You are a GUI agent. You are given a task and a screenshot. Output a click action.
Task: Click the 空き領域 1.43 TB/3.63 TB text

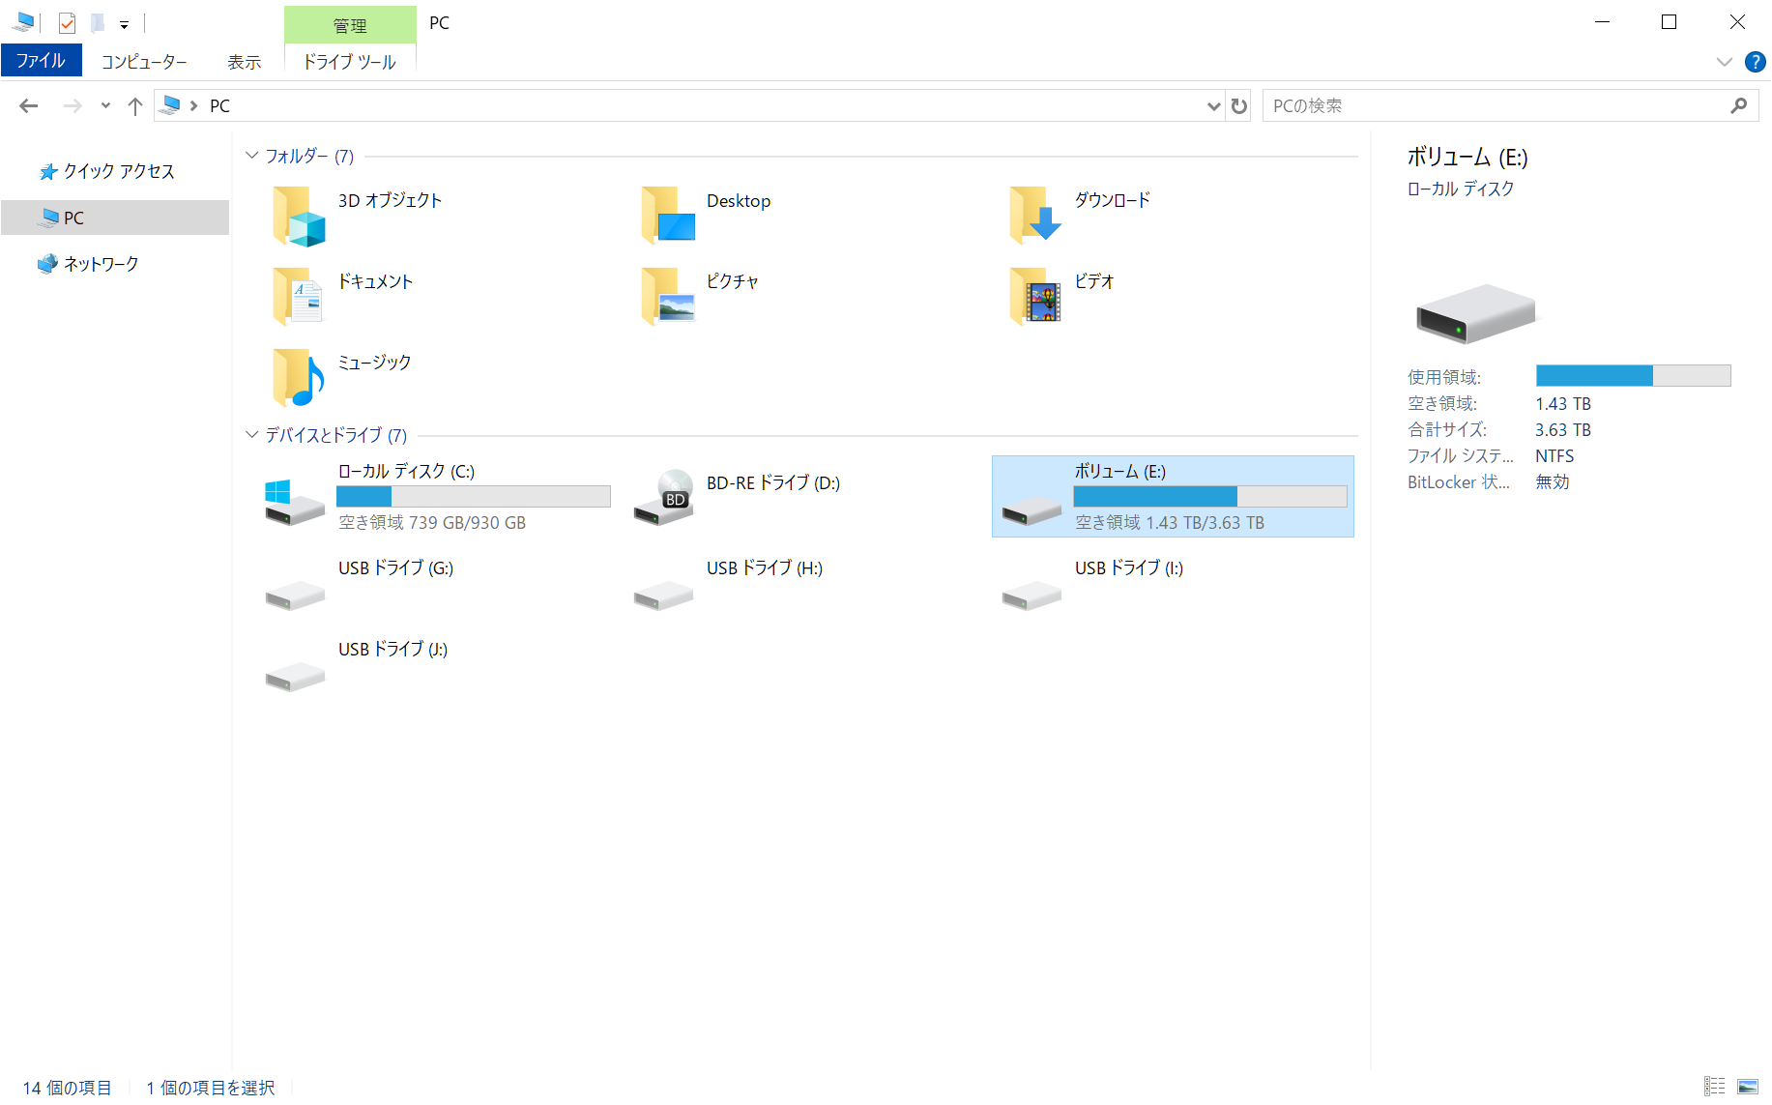[x=1170, y=523]
